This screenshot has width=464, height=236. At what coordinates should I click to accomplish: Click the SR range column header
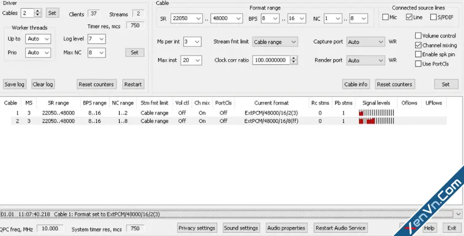coord(59,103)
